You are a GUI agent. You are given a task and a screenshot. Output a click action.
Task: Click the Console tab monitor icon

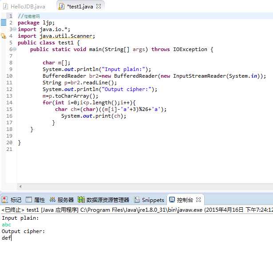tap(172, 200)
